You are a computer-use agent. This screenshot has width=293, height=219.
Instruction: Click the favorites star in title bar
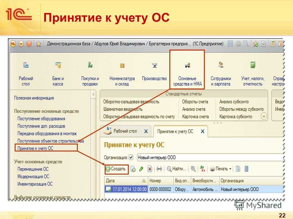click(x=38, y=44)
